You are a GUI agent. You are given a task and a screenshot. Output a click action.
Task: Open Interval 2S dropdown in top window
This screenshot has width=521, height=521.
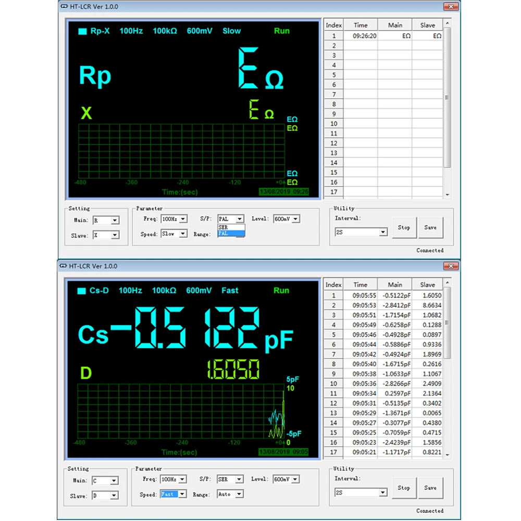(x=361, y=232)
